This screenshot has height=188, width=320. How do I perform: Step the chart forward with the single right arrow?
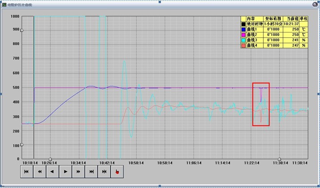(66, 172)
